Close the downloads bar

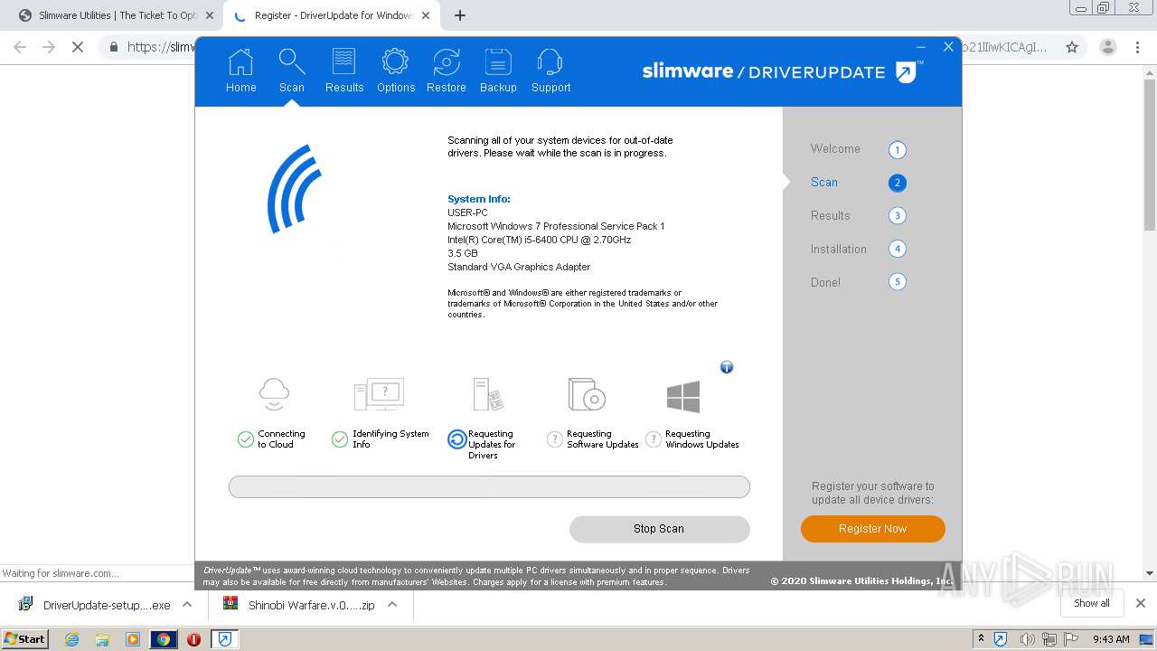1140,603
